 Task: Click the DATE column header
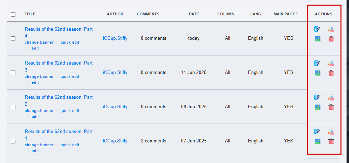coord(194,14)
